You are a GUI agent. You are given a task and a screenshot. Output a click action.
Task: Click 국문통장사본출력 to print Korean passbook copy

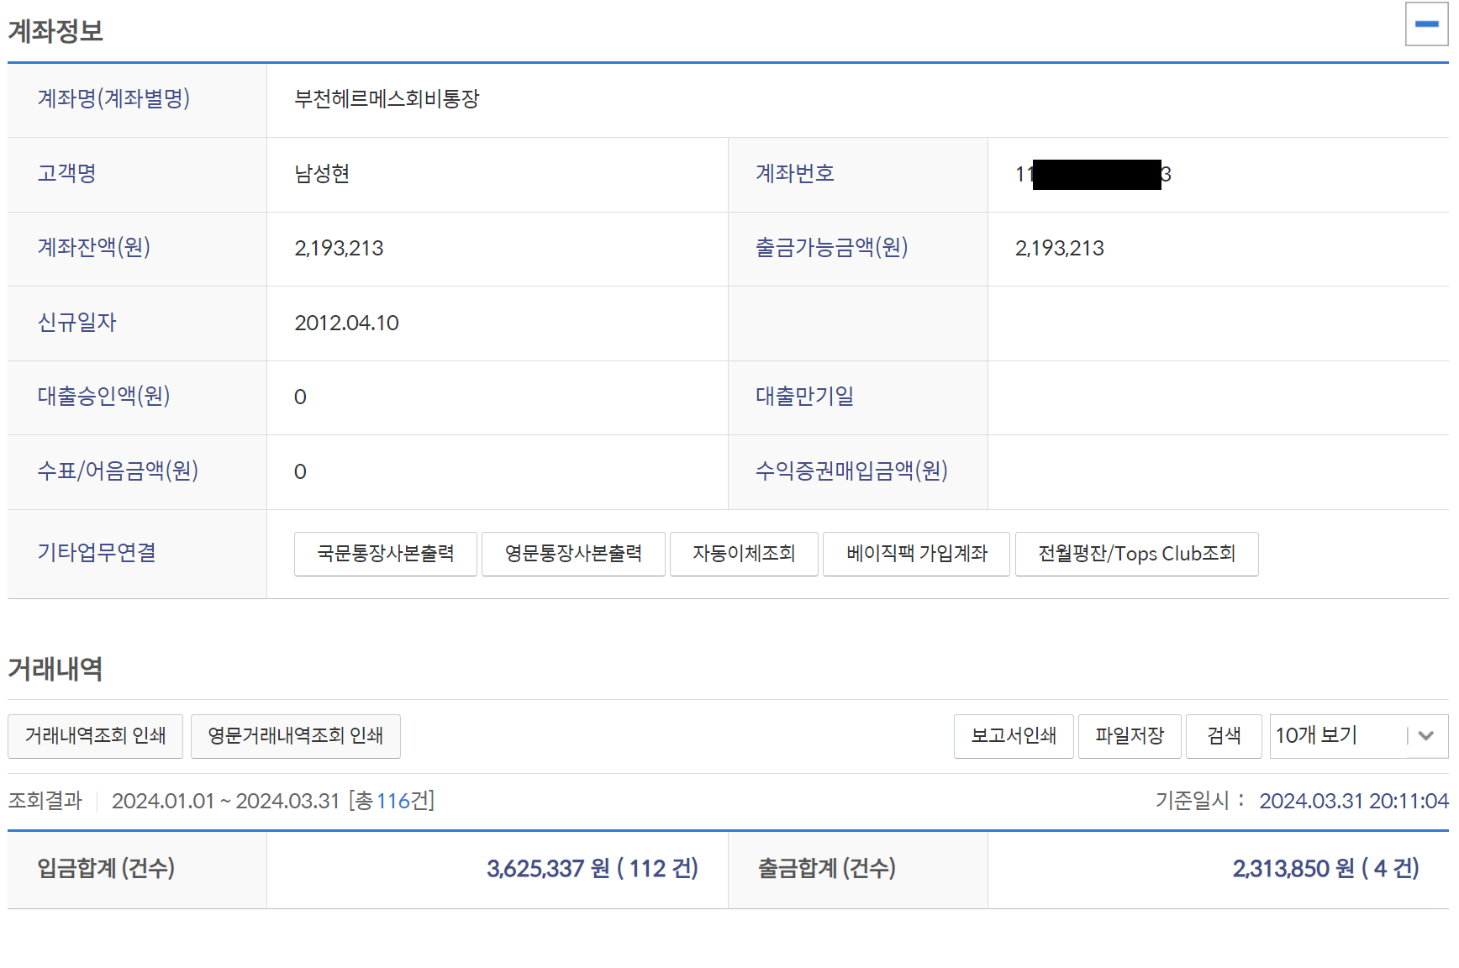(x=385, y=554)
